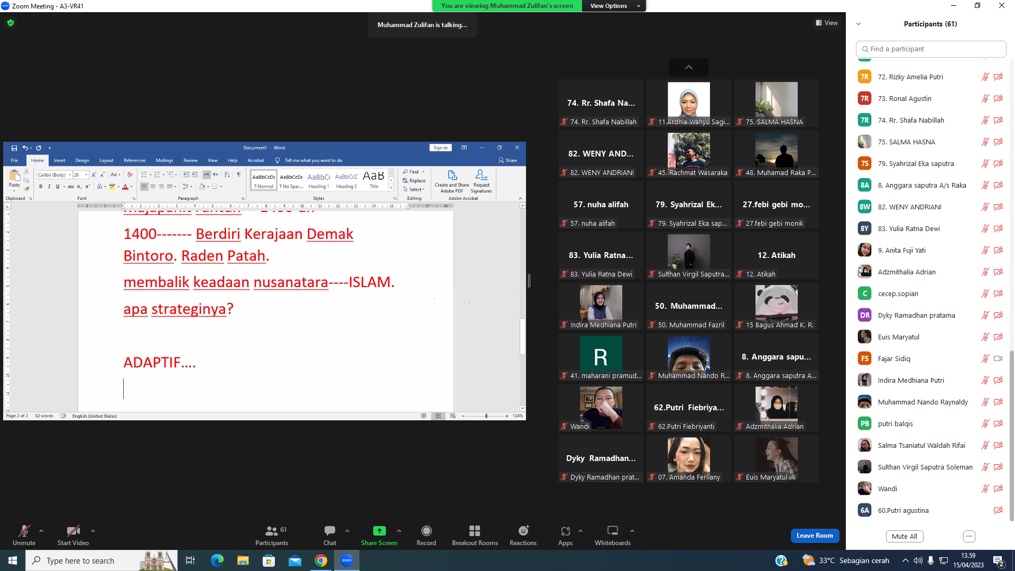1015x571 pixels.
Task: Click the Save icon in Word title bar
Action: coord(14,148)
